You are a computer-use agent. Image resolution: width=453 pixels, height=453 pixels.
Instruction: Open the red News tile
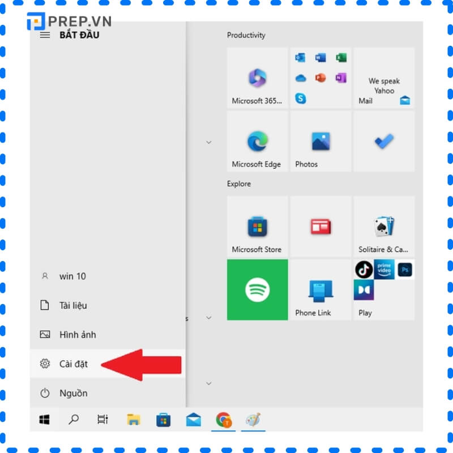coord(320,226)
